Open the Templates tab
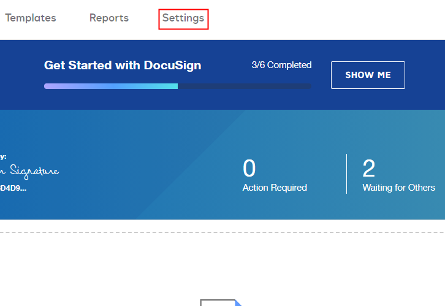The image size is (445, 306). point(31,18)
